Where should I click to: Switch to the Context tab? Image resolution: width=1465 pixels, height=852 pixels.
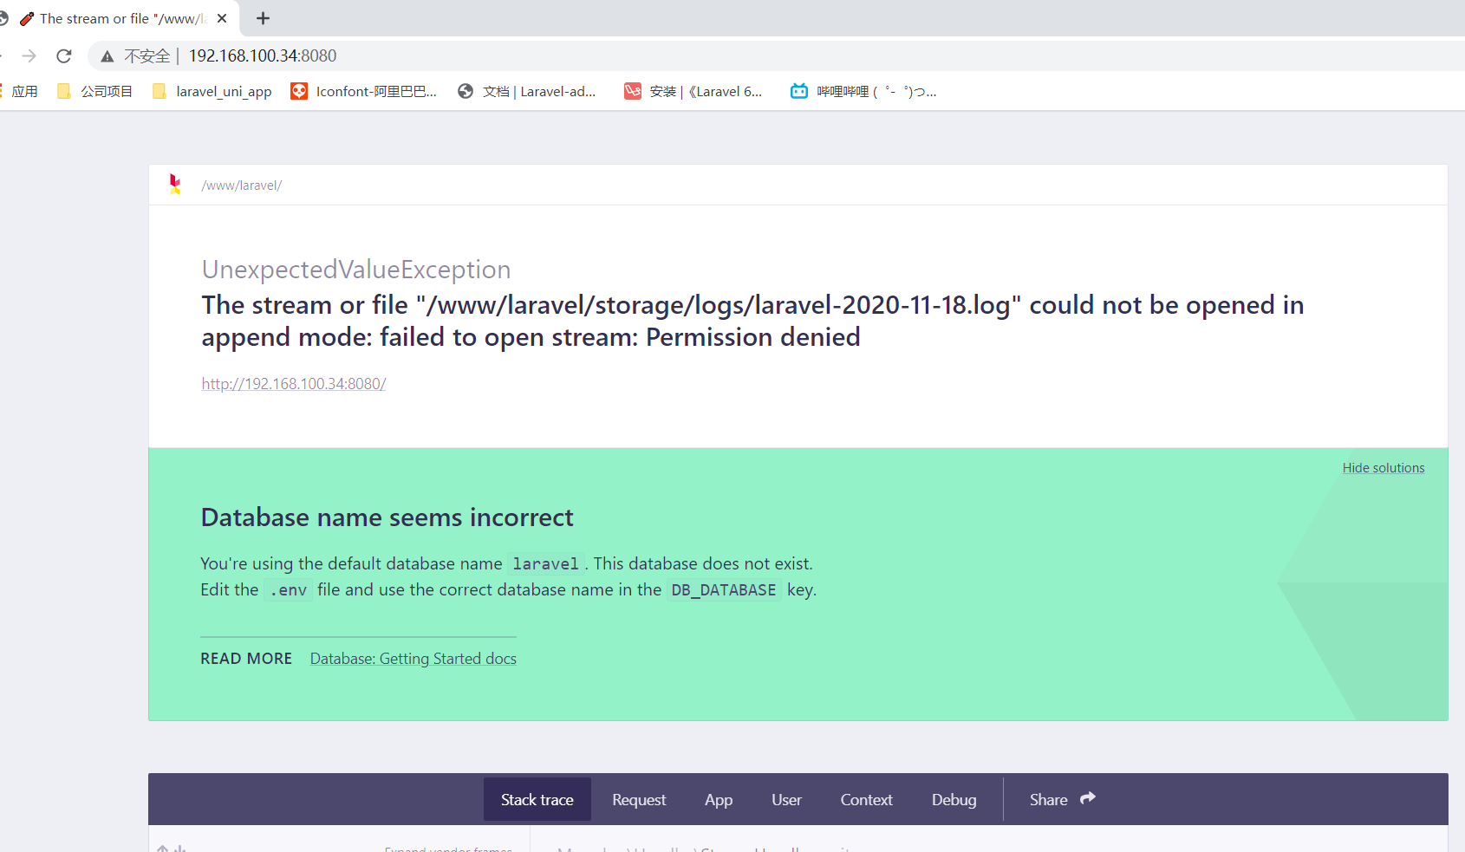(866, 799)
